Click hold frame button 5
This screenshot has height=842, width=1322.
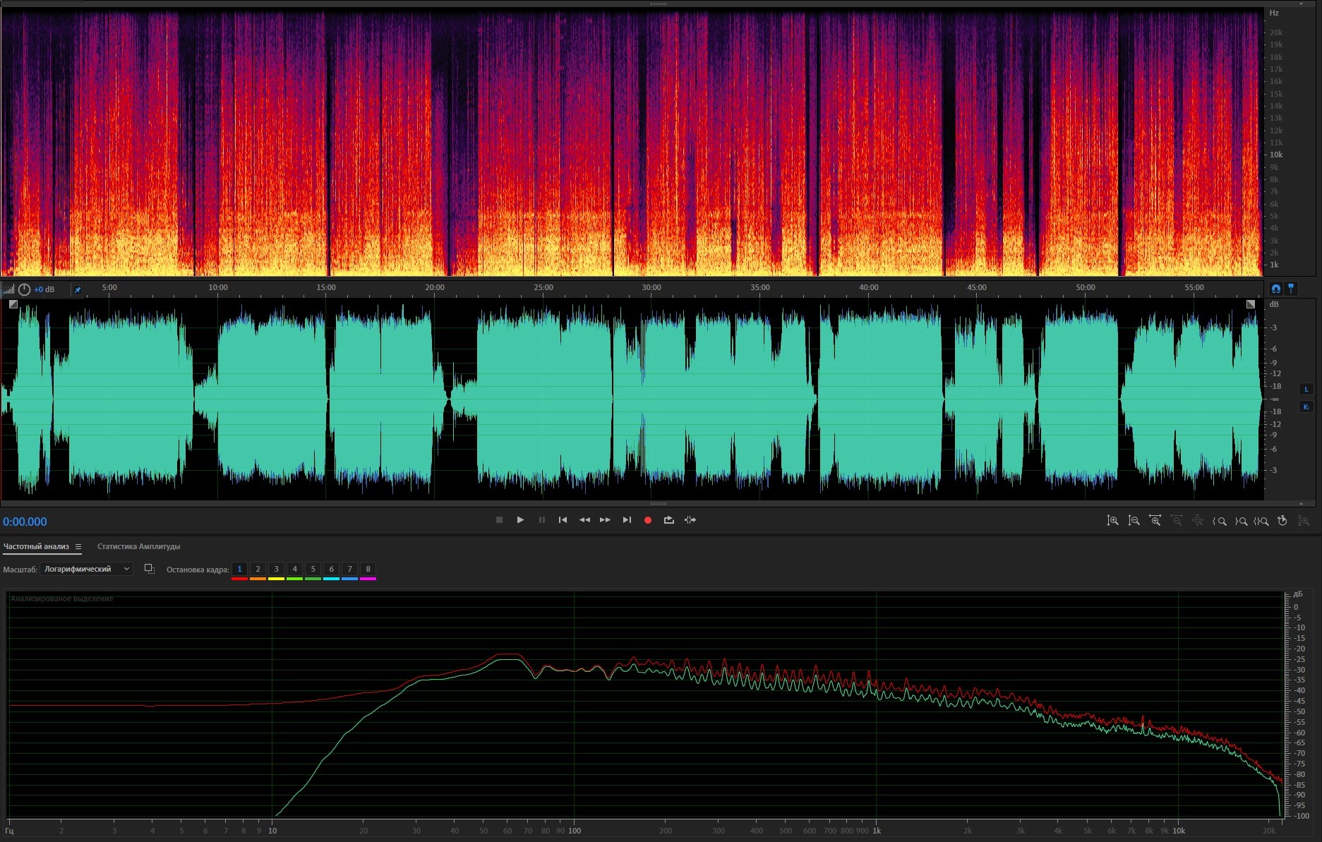(313, 569)
